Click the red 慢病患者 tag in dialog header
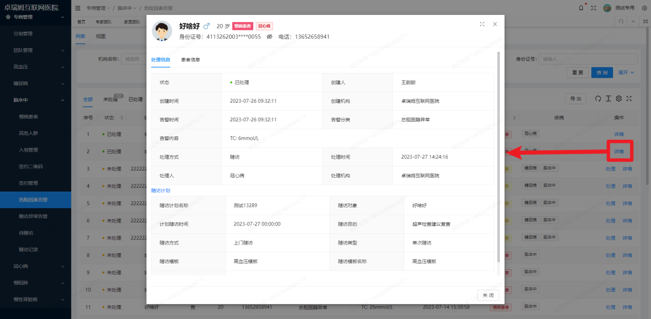Image resolution: width=651 pixels, height=319 pixels. coord(243,26)
